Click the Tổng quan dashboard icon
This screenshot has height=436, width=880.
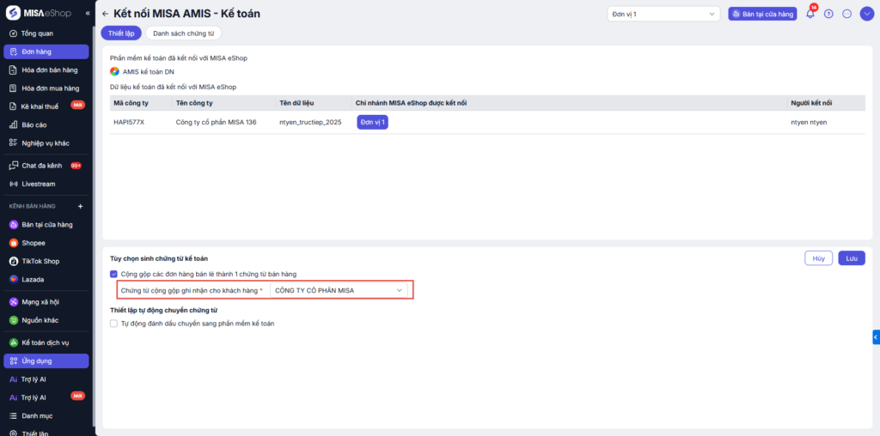click(x=14, y=33)
